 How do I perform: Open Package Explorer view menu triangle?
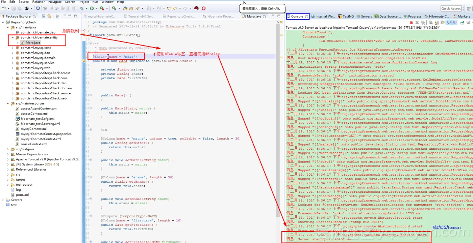click(64, 16)
